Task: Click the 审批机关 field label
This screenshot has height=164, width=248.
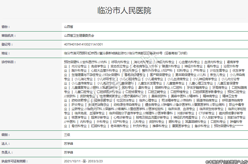Action: (x=9, y=36)
